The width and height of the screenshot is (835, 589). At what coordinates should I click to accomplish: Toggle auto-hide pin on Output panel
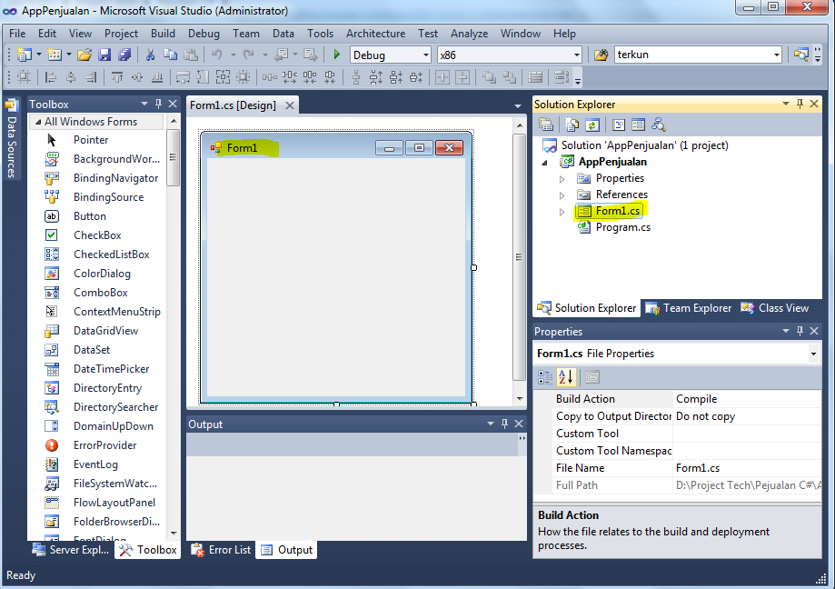click(x=505, y=424)
